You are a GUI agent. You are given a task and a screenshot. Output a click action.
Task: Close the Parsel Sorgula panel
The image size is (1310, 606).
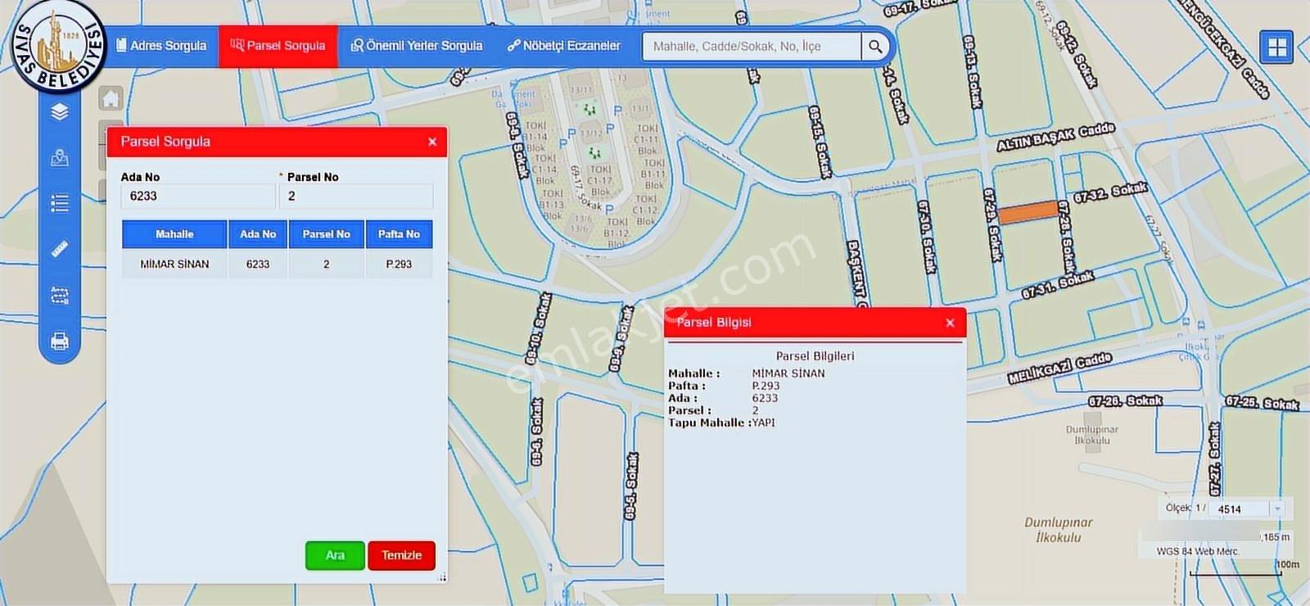pyautogui.click(x=432, y=142)
